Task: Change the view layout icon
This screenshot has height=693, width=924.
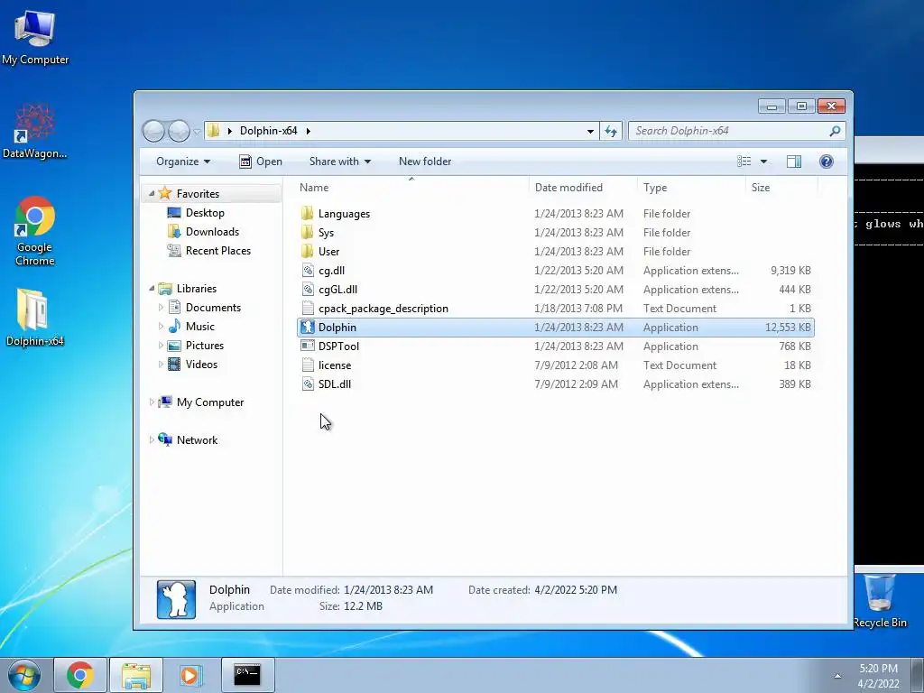Action: point(744,162)
